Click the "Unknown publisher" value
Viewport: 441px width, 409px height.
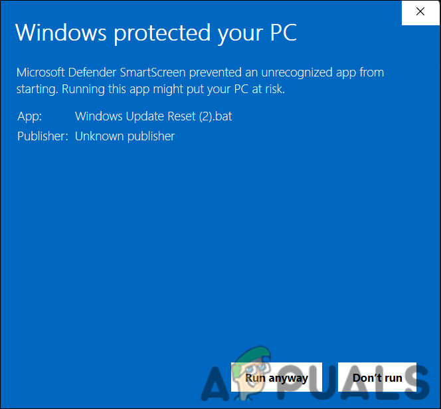click(x=125, y=136)
